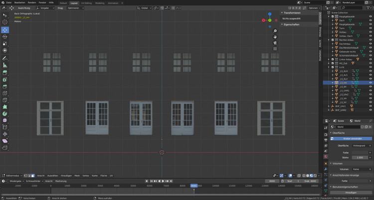The width and height of the screenshot is (374, 200).
Task: Toggle the Hauptgebaeude collection checkbox
Action: point(333,16)
